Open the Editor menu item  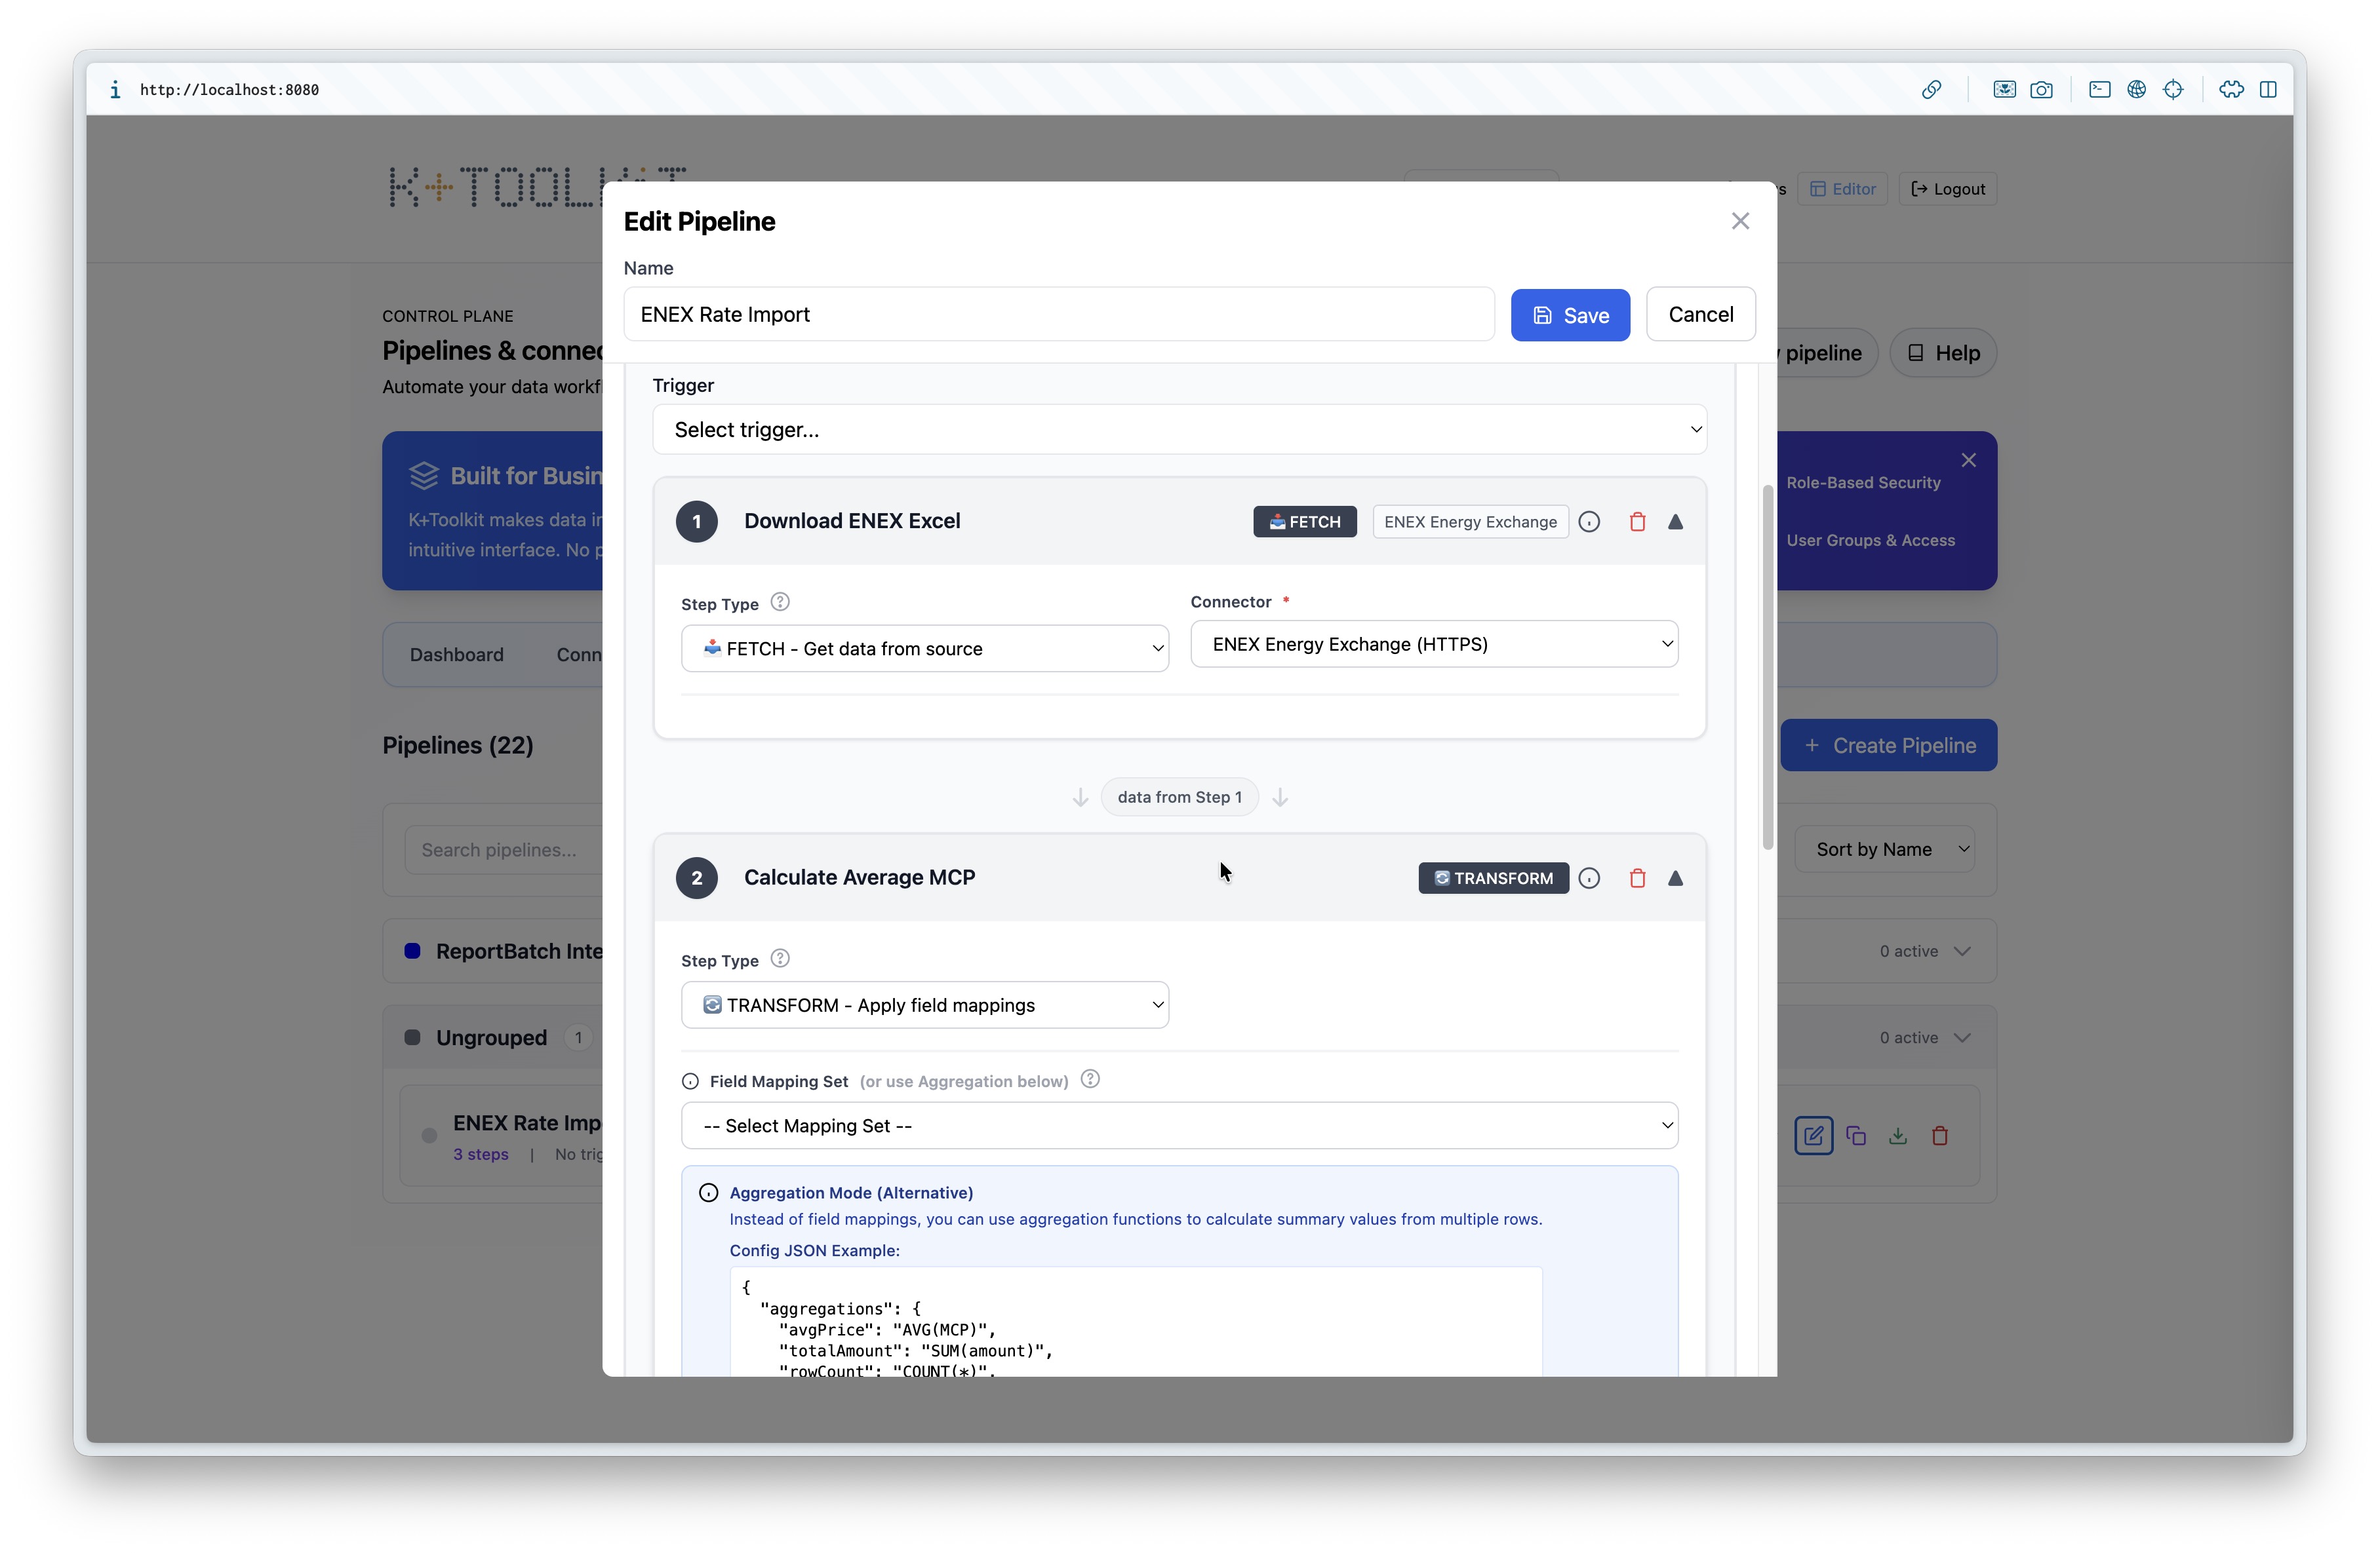[1842, 188]
